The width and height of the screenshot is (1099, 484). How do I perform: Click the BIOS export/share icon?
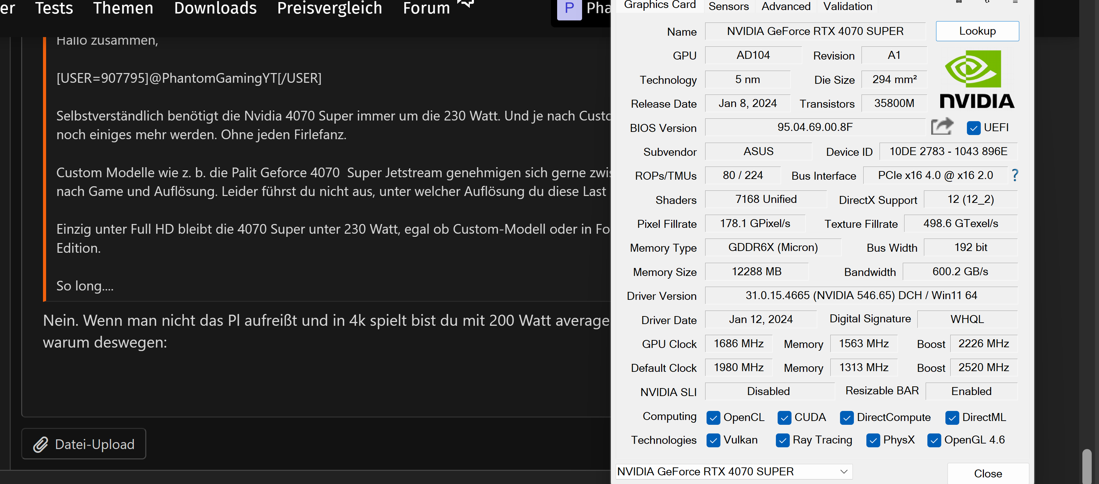[942, 127]
